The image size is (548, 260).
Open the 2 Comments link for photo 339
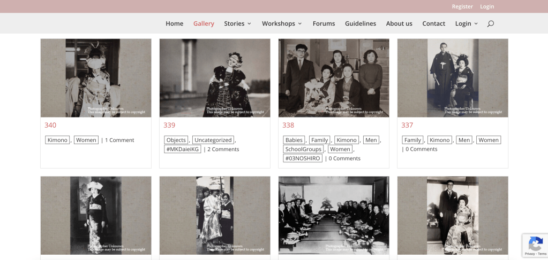223,149
